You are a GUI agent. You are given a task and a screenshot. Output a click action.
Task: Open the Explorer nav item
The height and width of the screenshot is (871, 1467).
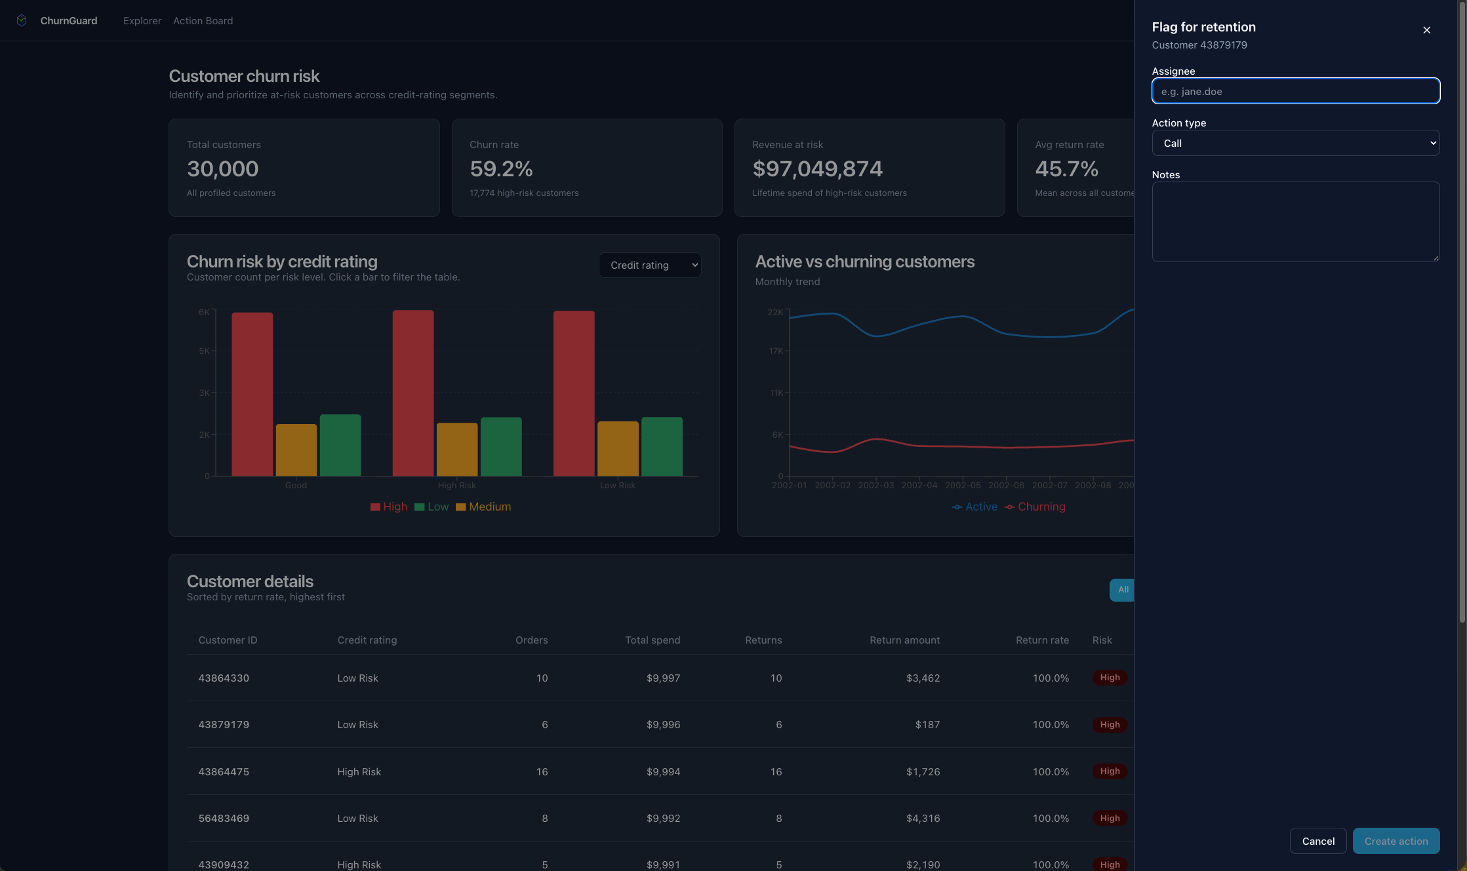click(x=142, y=21)
